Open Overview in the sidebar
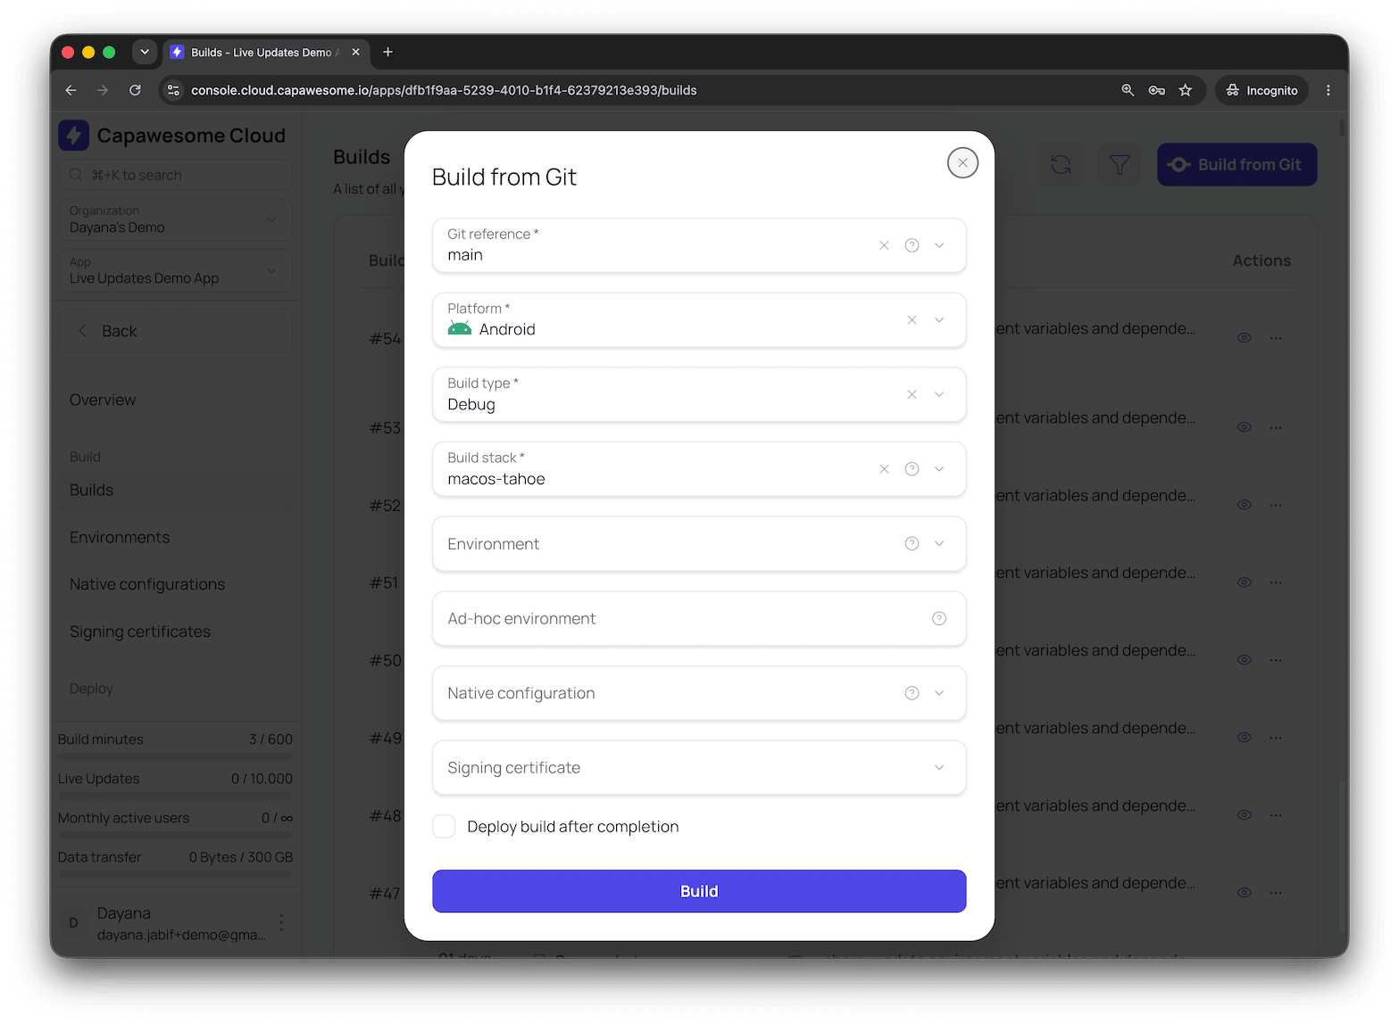The image size is (1399, 1024). 103,401
